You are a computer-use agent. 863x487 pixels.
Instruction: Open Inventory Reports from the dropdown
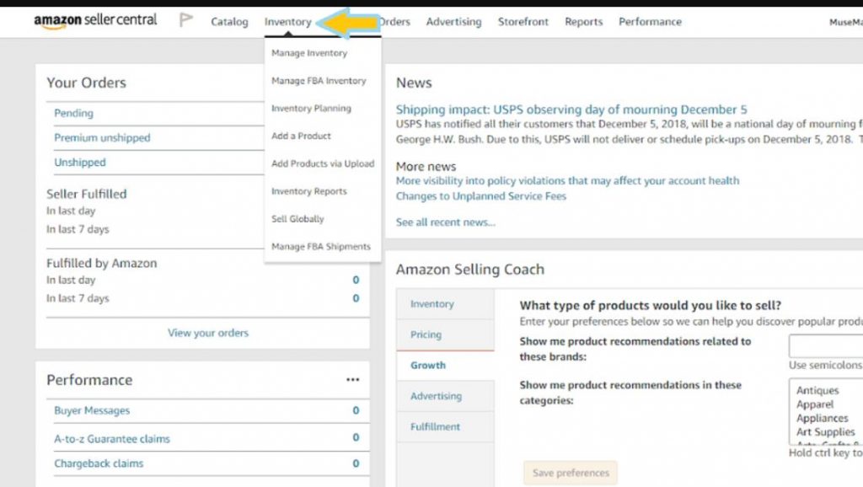point(308,191)
